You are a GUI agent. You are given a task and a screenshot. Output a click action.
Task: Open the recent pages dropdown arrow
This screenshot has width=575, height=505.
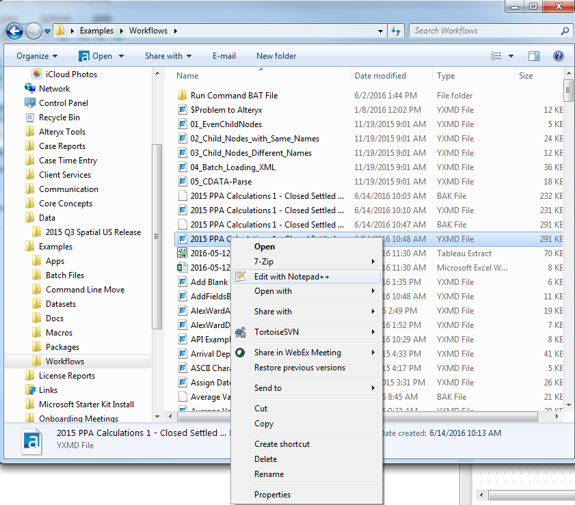48,31
